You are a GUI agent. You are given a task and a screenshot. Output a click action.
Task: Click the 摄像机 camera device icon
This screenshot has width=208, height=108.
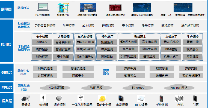tap(26, 98)
